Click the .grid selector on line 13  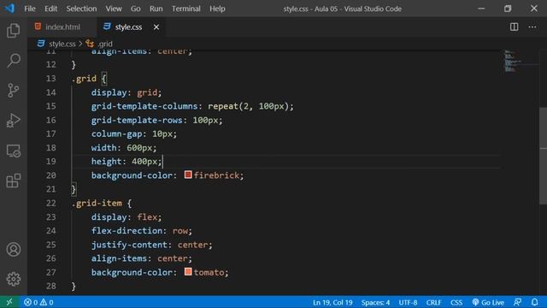84,79
